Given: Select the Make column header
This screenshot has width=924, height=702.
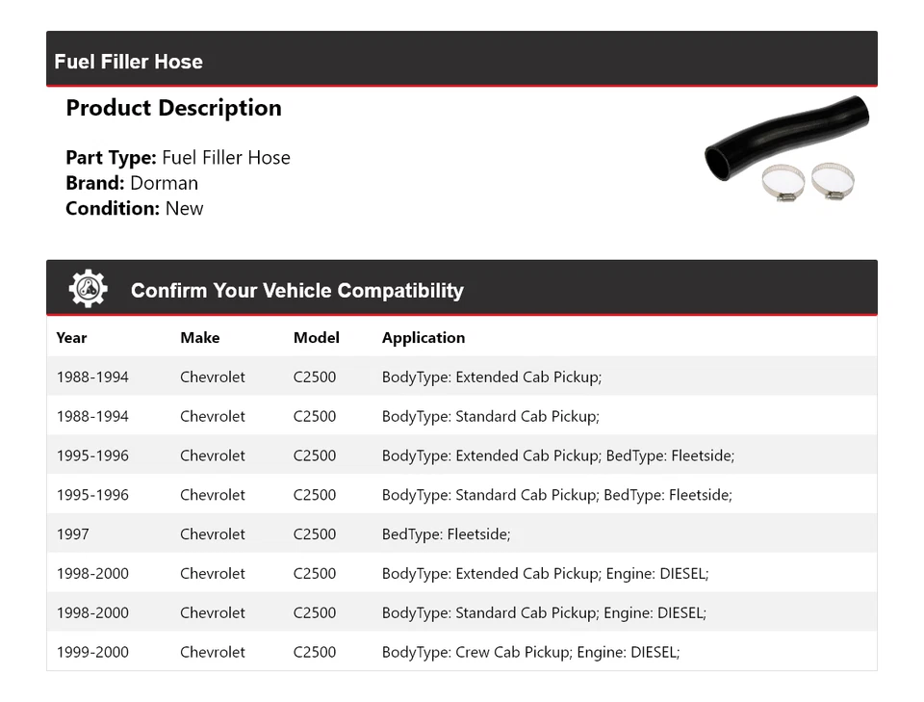Looking at the screenshot, I should pos(199,338).
